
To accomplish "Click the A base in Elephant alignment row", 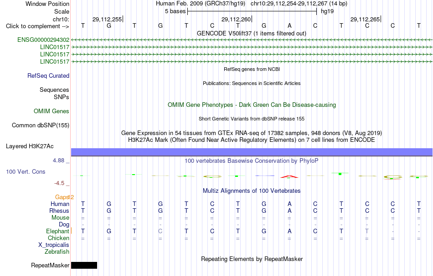I will (289, 231).
